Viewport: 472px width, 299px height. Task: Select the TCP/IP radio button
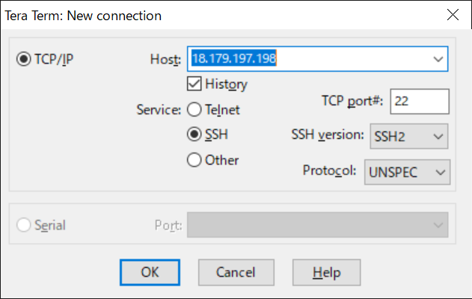[23, 59]
